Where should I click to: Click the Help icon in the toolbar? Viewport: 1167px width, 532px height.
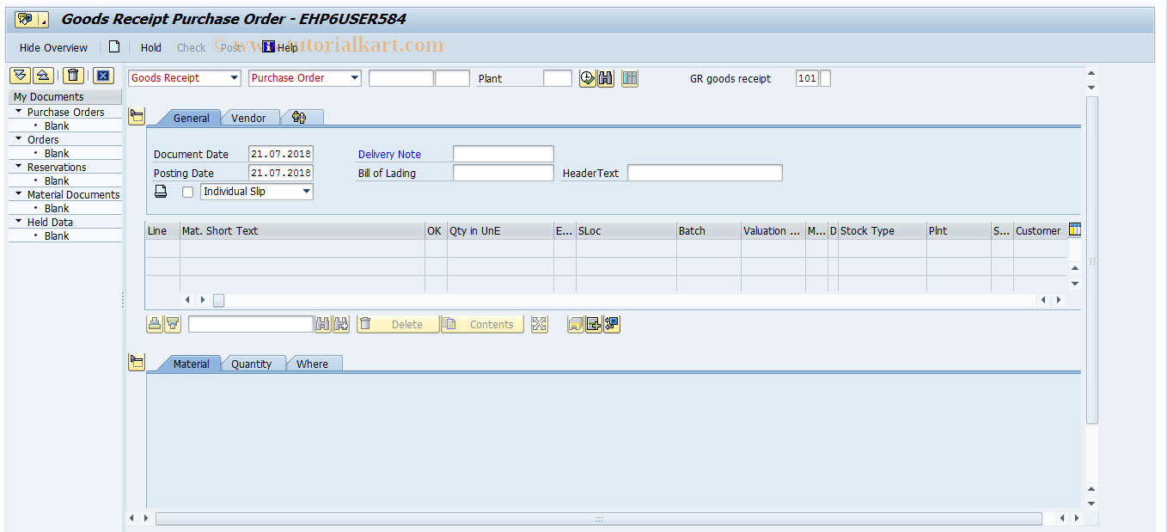[x=269, y=48]
